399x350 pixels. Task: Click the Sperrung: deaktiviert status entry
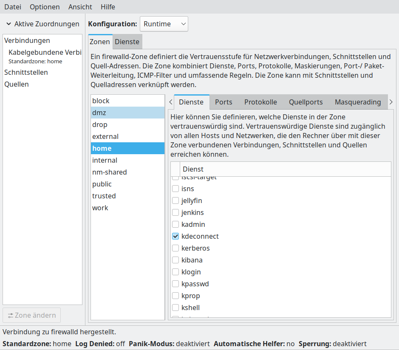333,344
